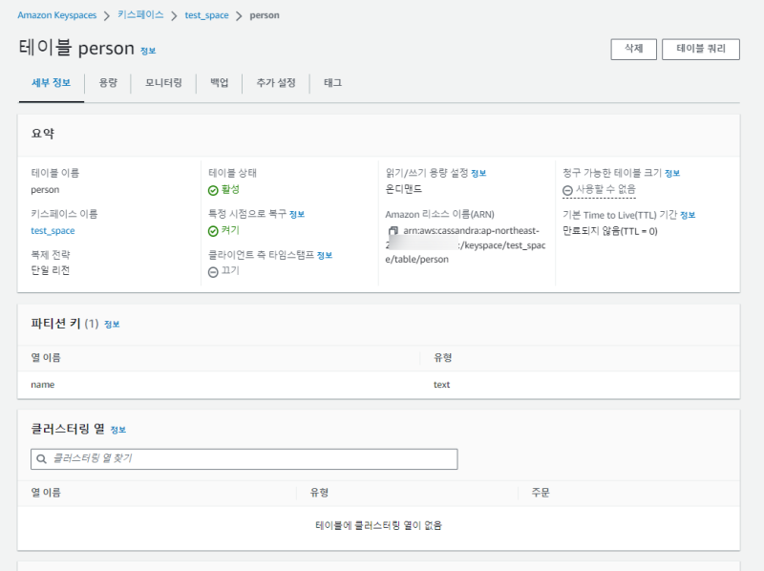Open the 용량 tab
Image resolution: width=764 pixels, height=571 pixels.
tap(107, 83)
